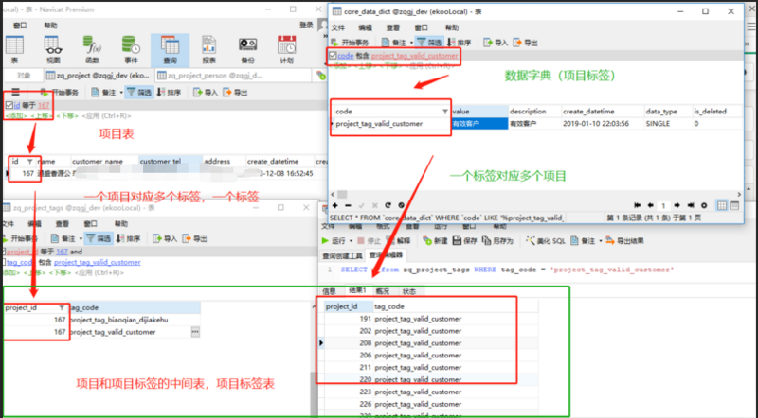Open the 视图 (View) section with glasses icon
The image size is (758, 418).
(53, 50)
